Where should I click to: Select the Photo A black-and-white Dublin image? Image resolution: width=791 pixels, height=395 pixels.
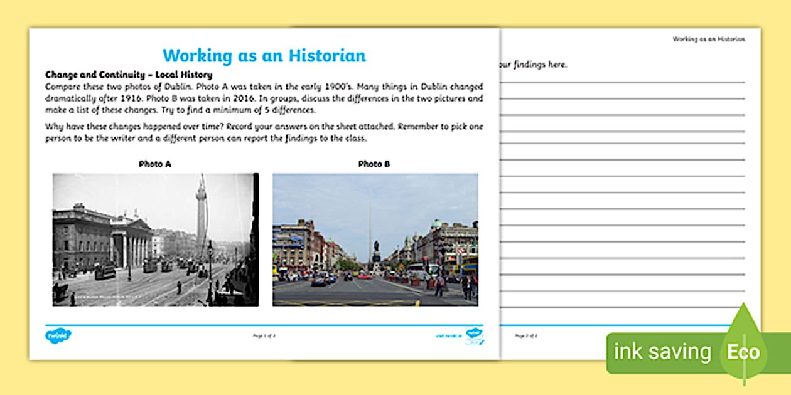pos(155,240)
